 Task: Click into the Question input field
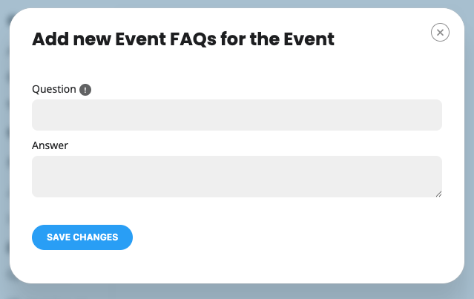[237, 115]
